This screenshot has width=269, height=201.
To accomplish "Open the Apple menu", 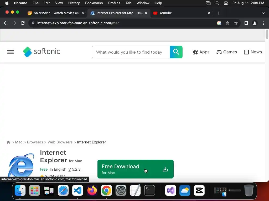I will pyautogui.click(x=7, y=3).
